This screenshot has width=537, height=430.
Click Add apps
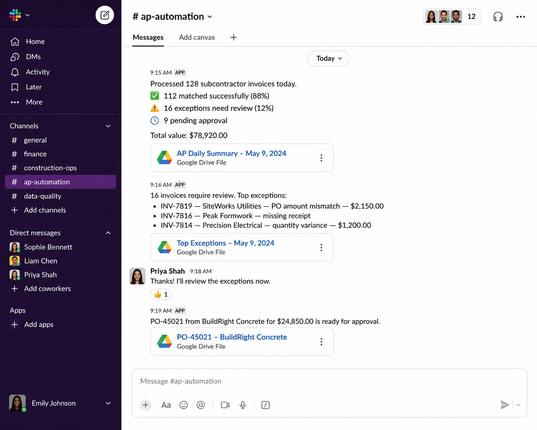click(x=39, y=325)
